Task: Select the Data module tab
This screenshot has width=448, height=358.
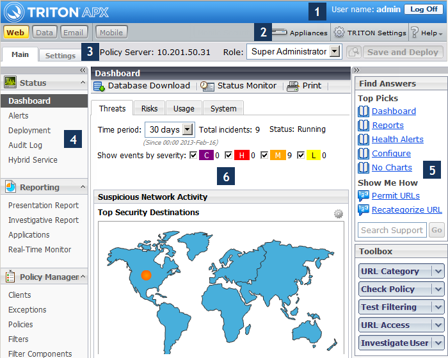Action: click(x=45, y=32)
